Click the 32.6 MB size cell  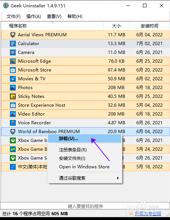click(116, 105)
